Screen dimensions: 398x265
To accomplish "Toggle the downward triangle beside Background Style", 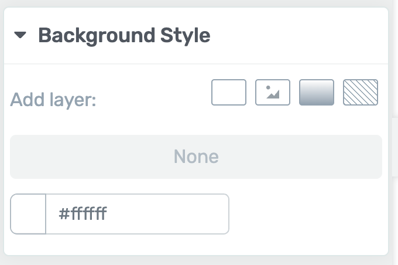I will click(20, 35).
